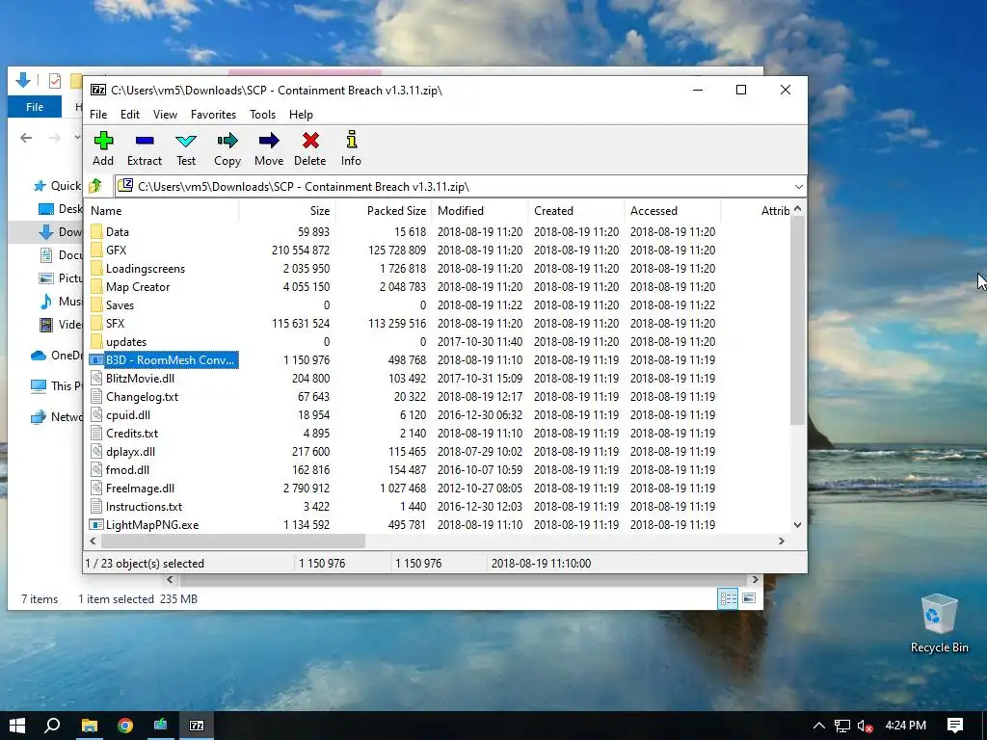
Task: Open the Favorites menu
Action: tap(213, 115)
